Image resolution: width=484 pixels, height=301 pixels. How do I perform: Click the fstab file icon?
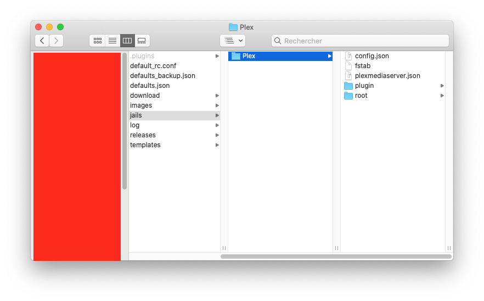point(348,66)
